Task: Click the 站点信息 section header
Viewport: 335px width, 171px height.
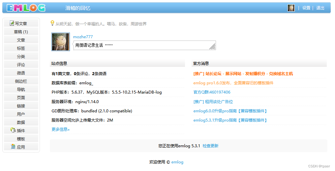Action: coord(117,63)
